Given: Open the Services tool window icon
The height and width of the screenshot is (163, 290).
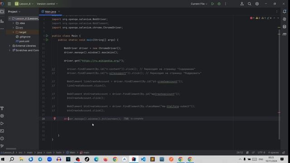Looking at the screenshot, I should click(x=2, y=116).
